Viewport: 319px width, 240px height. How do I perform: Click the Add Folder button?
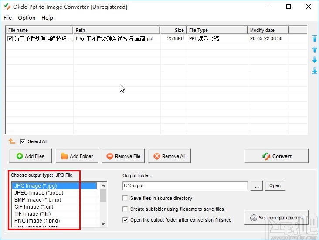click(x=77, y=156)
